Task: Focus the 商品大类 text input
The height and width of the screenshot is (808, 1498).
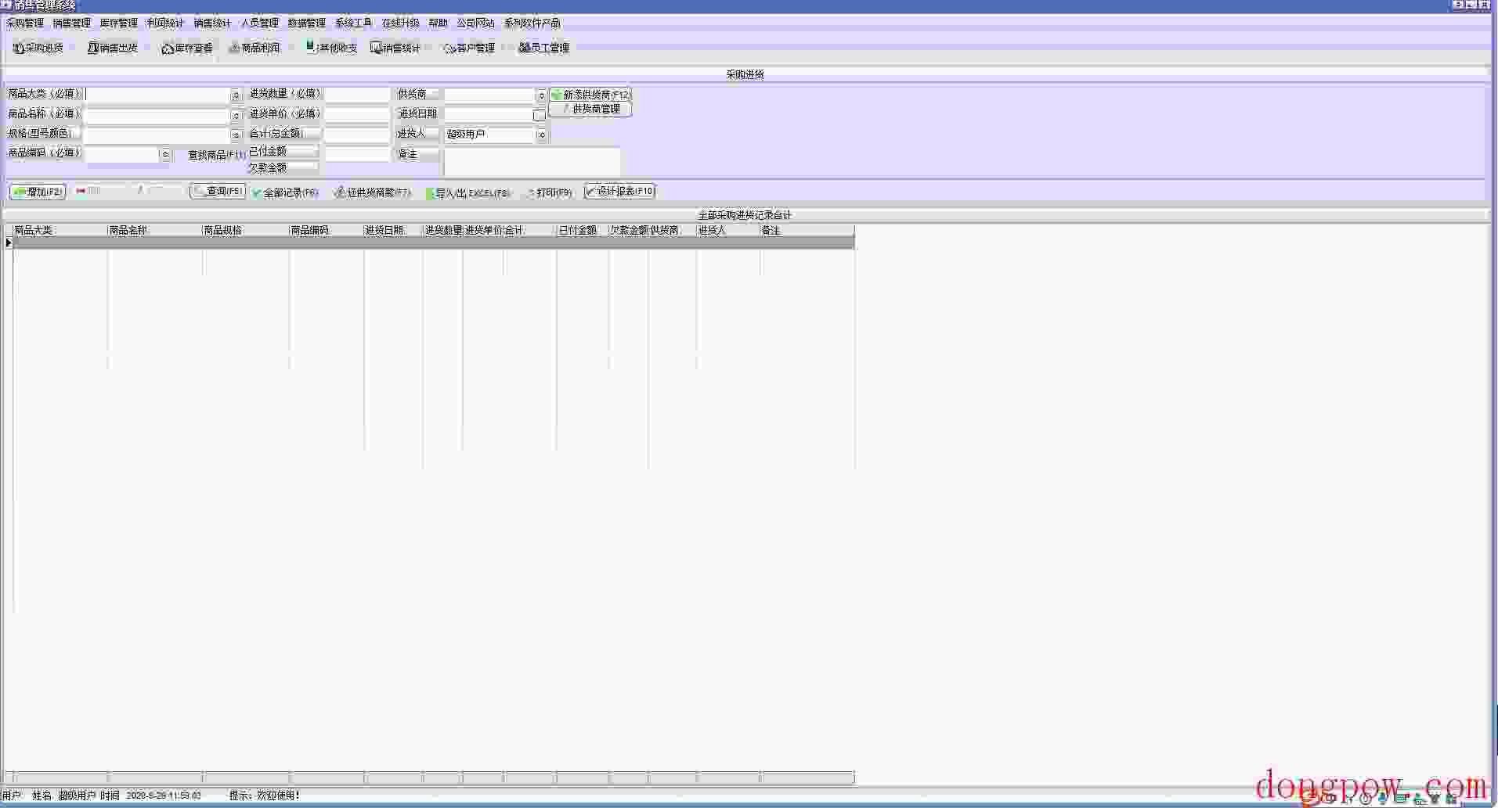Action: [158, 95]
